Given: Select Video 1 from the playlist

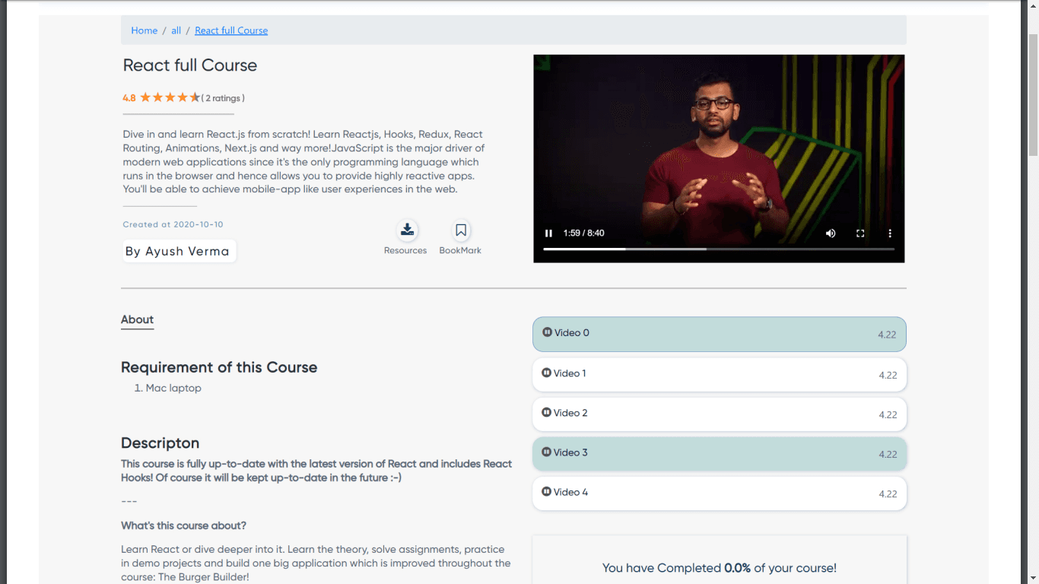Looking at the screenshot, I should click(720, 375).
